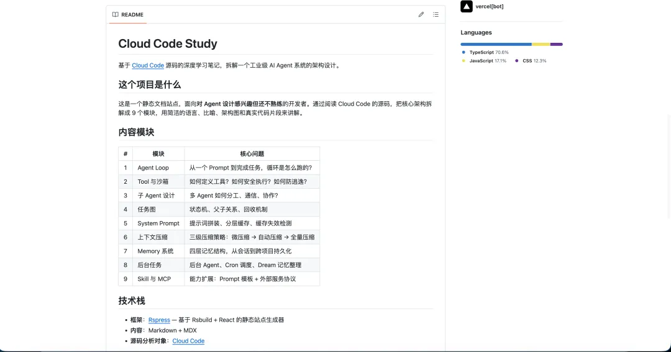
Task: Click the Agent Loop table cell
Action: [158, 168]
